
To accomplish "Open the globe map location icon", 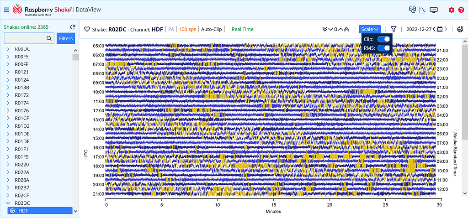I will click(x=460, y=29).
